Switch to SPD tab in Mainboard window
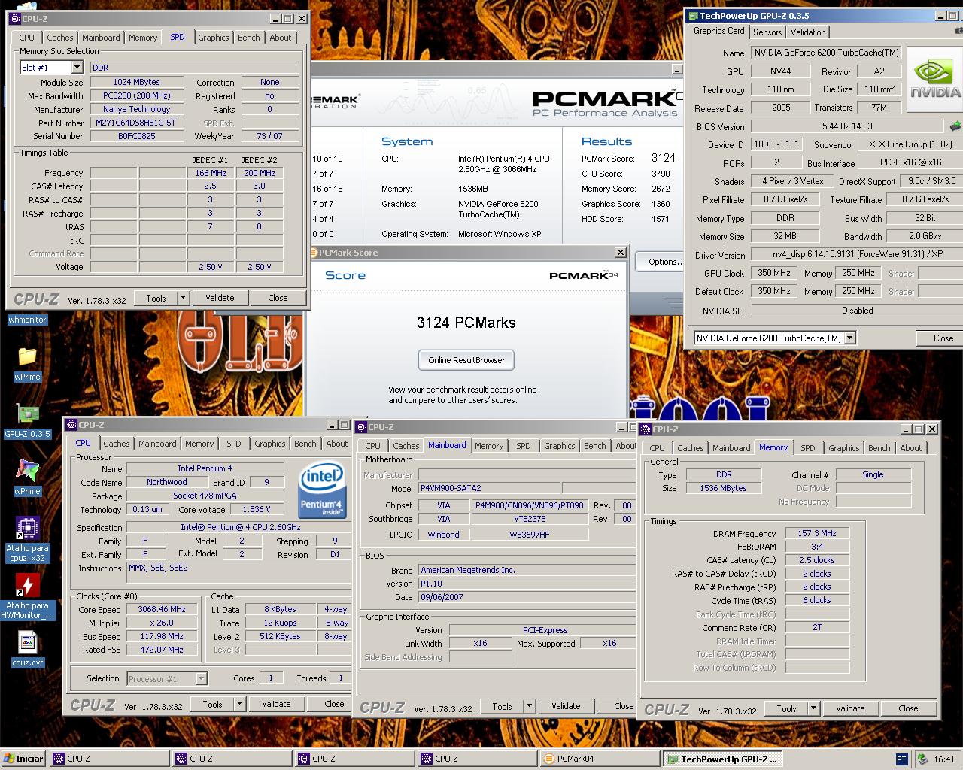Image resolution: width=963 pixels, height=770 pixels. (524, 446)
